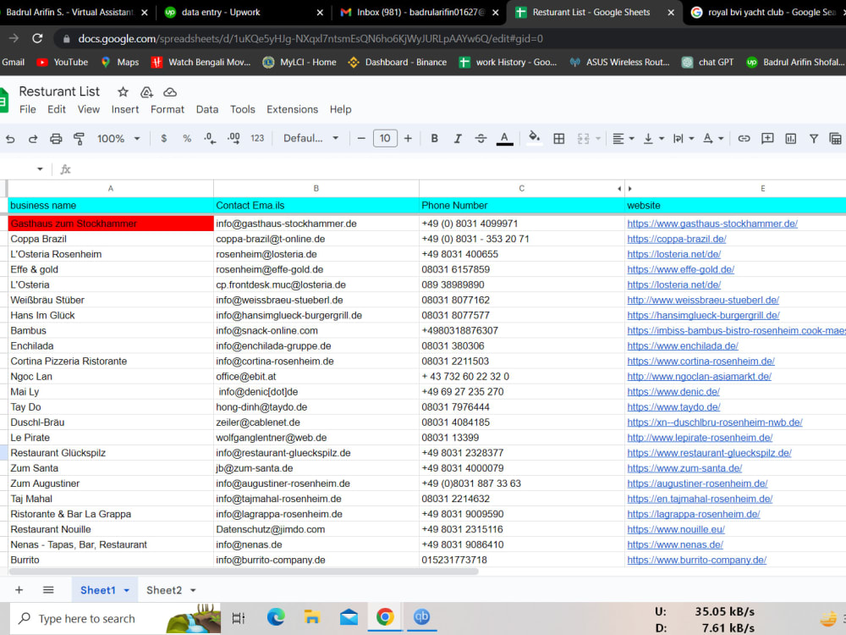Switch to the Sheet2 tab

(164, 590)
